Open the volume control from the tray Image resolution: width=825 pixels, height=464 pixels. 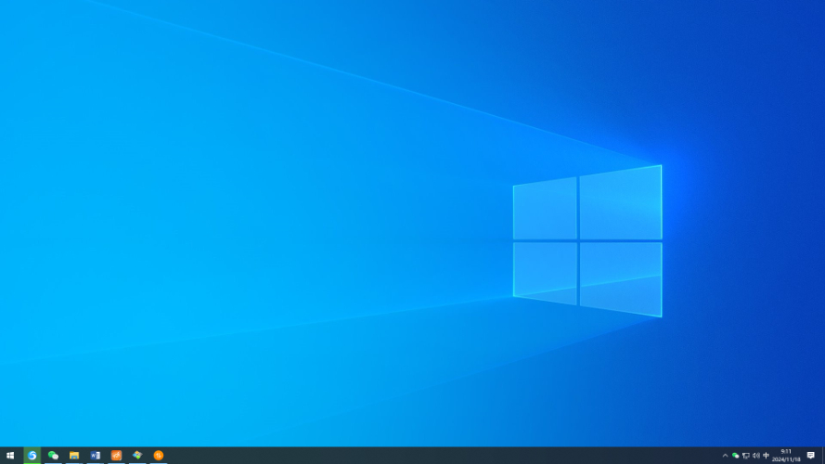756,456
